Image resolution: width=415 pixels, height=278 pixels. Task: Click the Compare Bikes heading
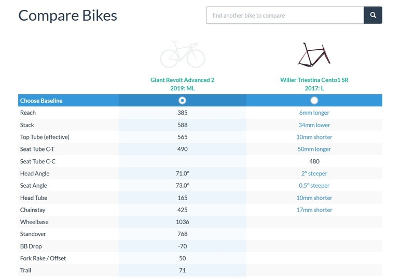tap(67, 16)
